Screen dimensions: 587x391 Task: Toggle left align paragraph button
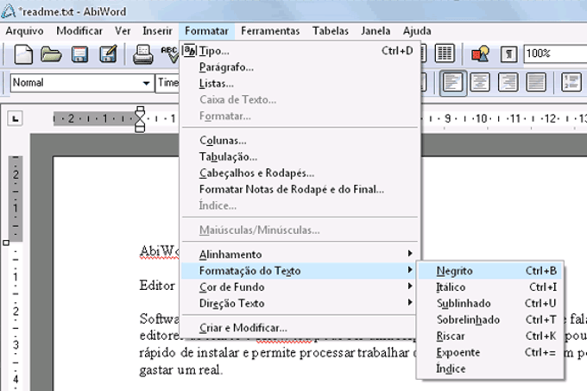tap(453, 83)
